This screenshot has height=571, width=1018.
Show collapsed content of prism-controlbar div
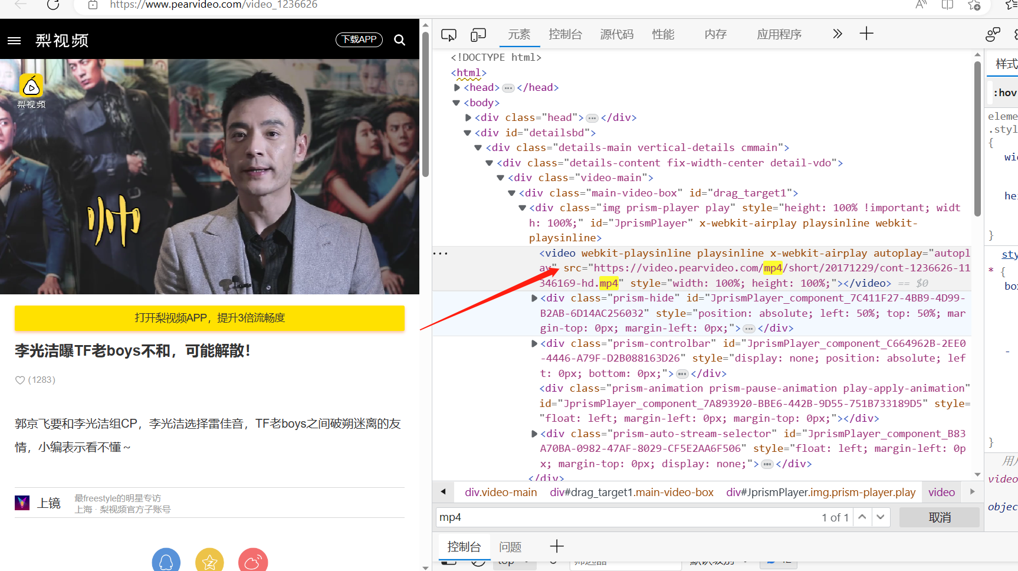pyautogui.click(x=682, y=374)
